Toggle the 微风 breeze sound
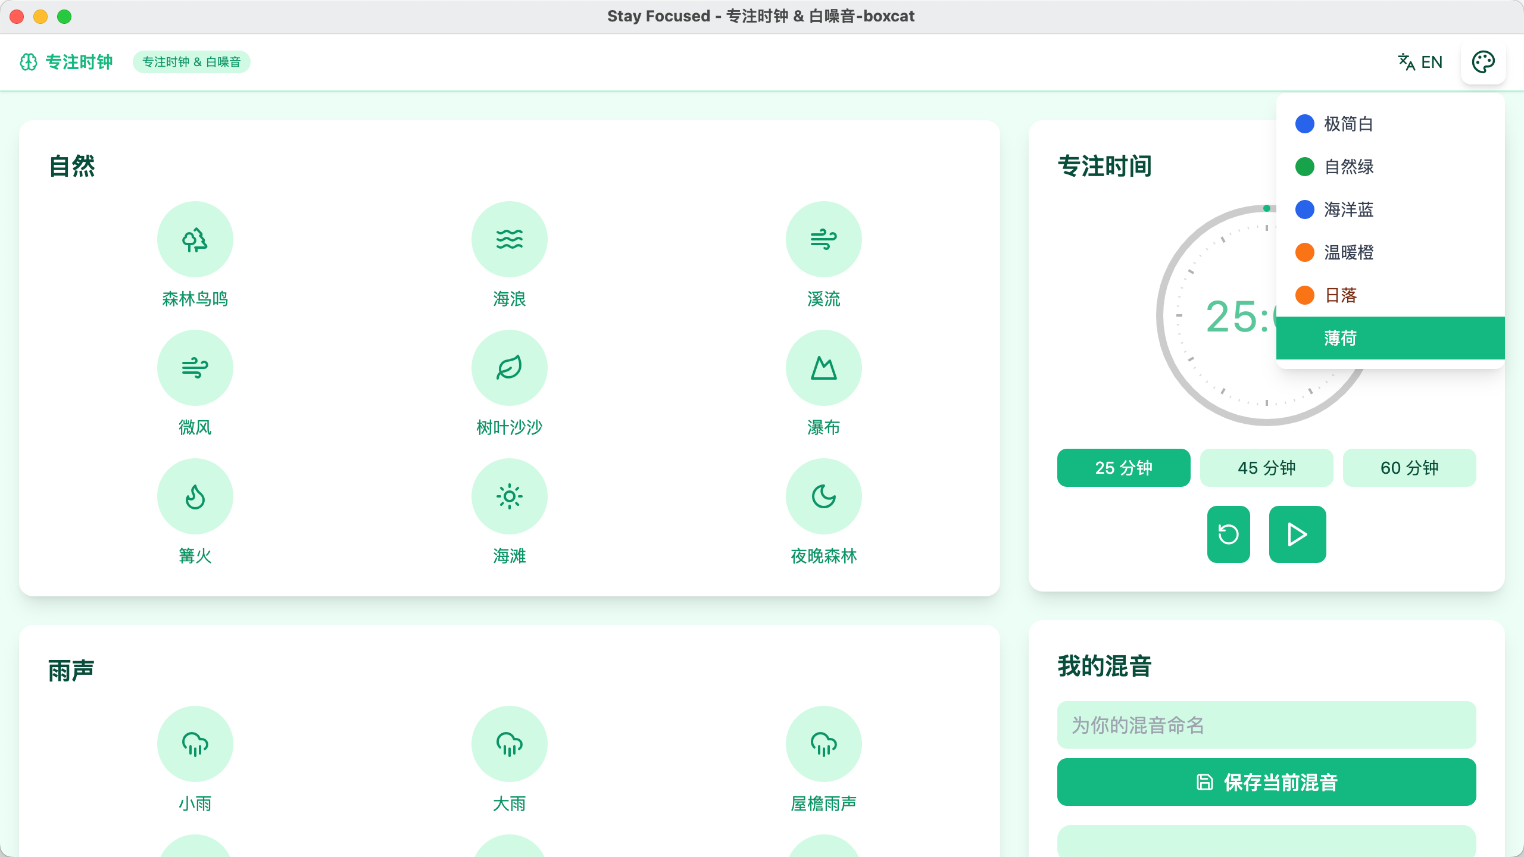 click(195, 368)
